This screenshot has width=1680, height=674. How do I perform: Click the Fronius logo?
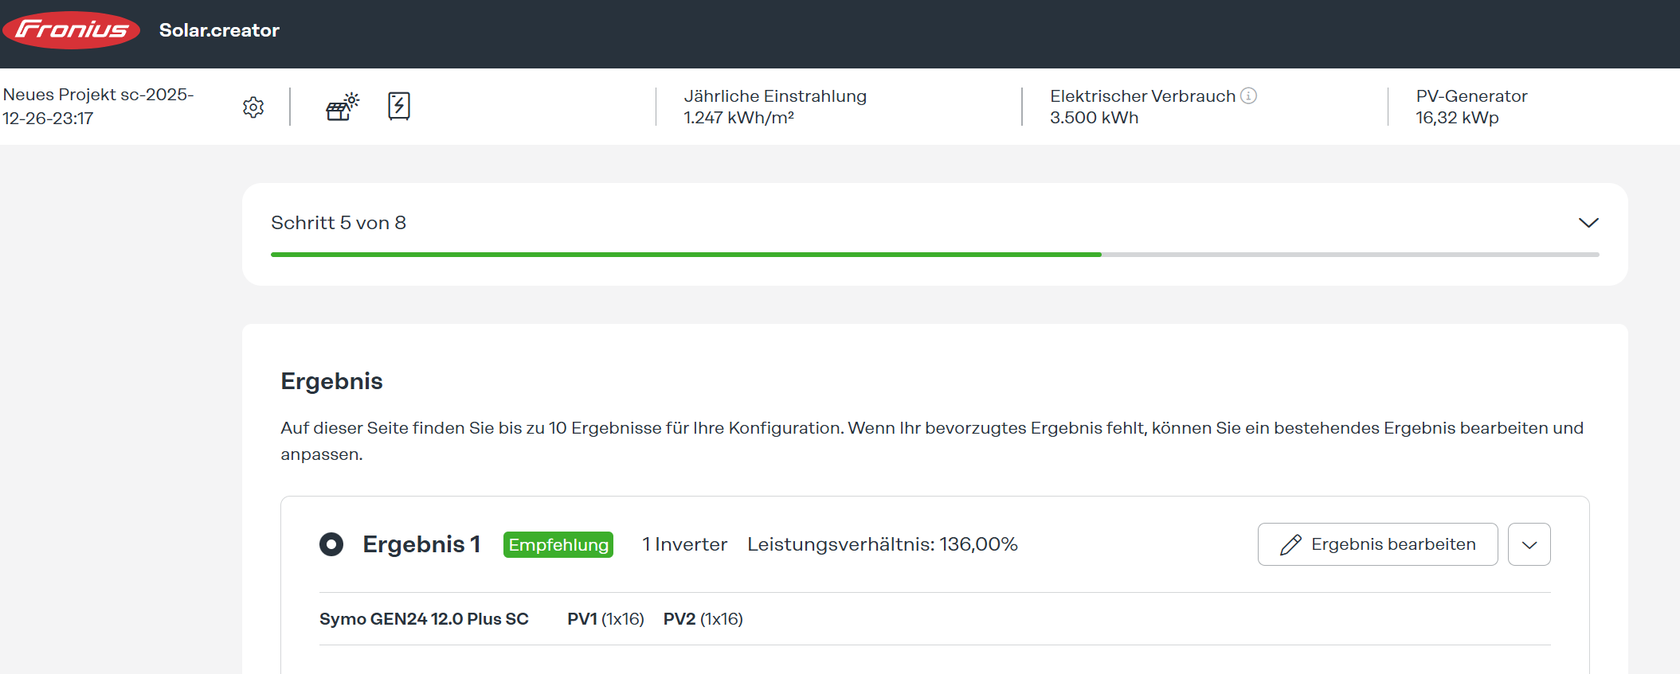[72, 30]
